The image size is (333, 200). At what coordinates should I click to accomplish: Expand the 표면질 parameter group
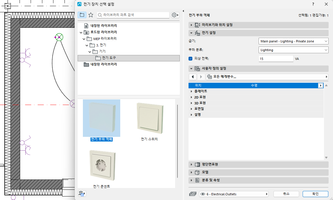click(191, 109)
